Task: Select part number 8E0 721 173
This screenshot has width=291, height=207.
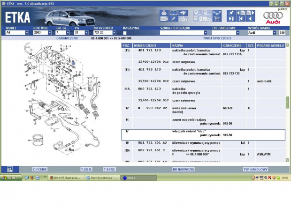Action: point(149,89)
